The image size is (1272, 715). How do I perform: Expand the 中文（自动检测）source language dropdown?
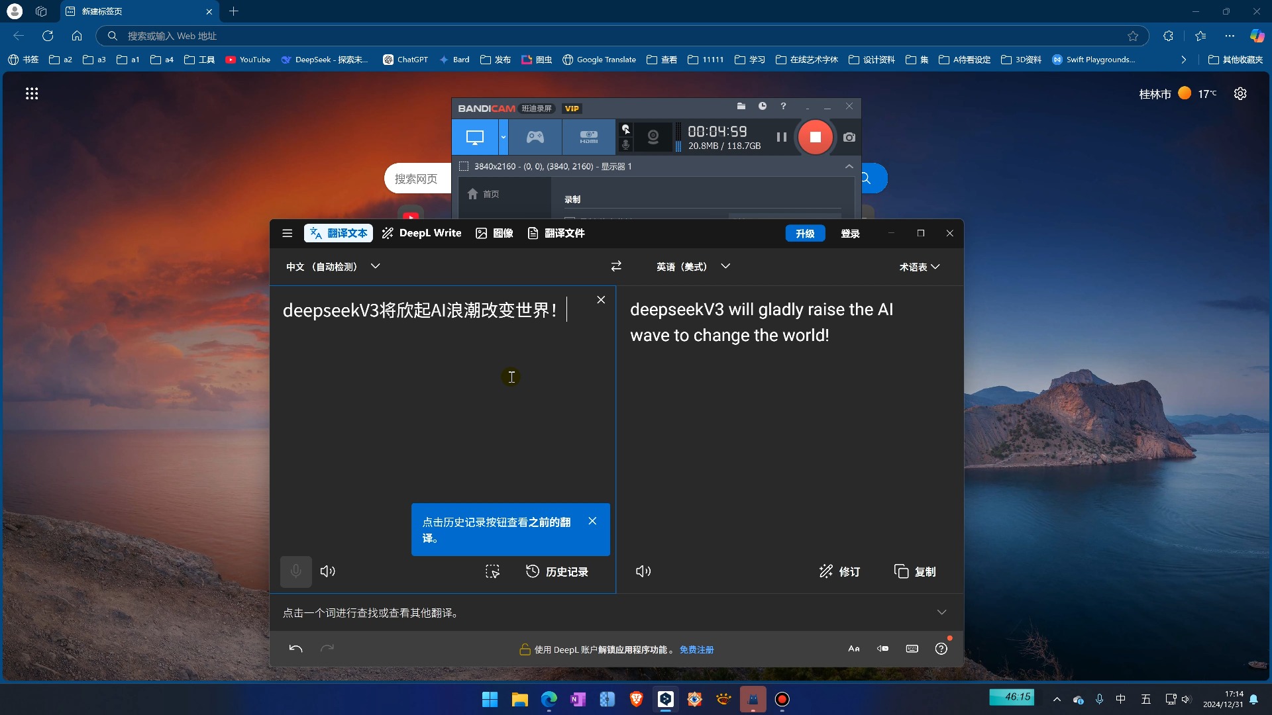tap(374, 266)
